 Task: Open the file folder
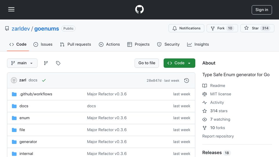coord(22,130)
